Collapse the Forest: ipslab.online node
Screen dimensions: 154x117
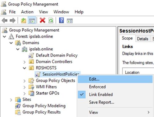click(x=4, y=37)
